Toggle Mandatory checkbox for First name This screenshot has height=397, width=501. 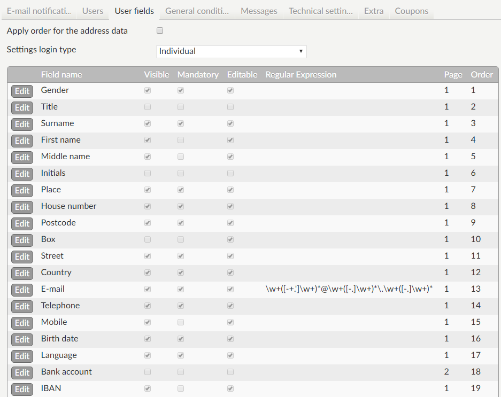pos(181,140)
